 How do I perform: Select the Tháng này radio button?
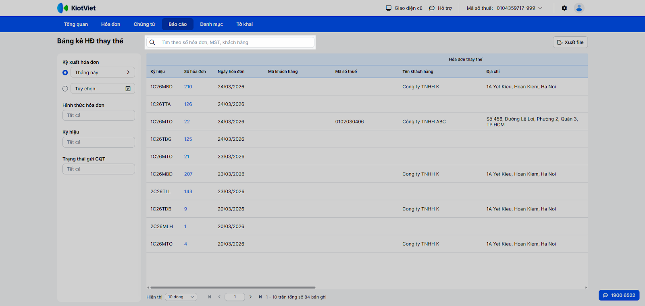[x=65, y=73]
